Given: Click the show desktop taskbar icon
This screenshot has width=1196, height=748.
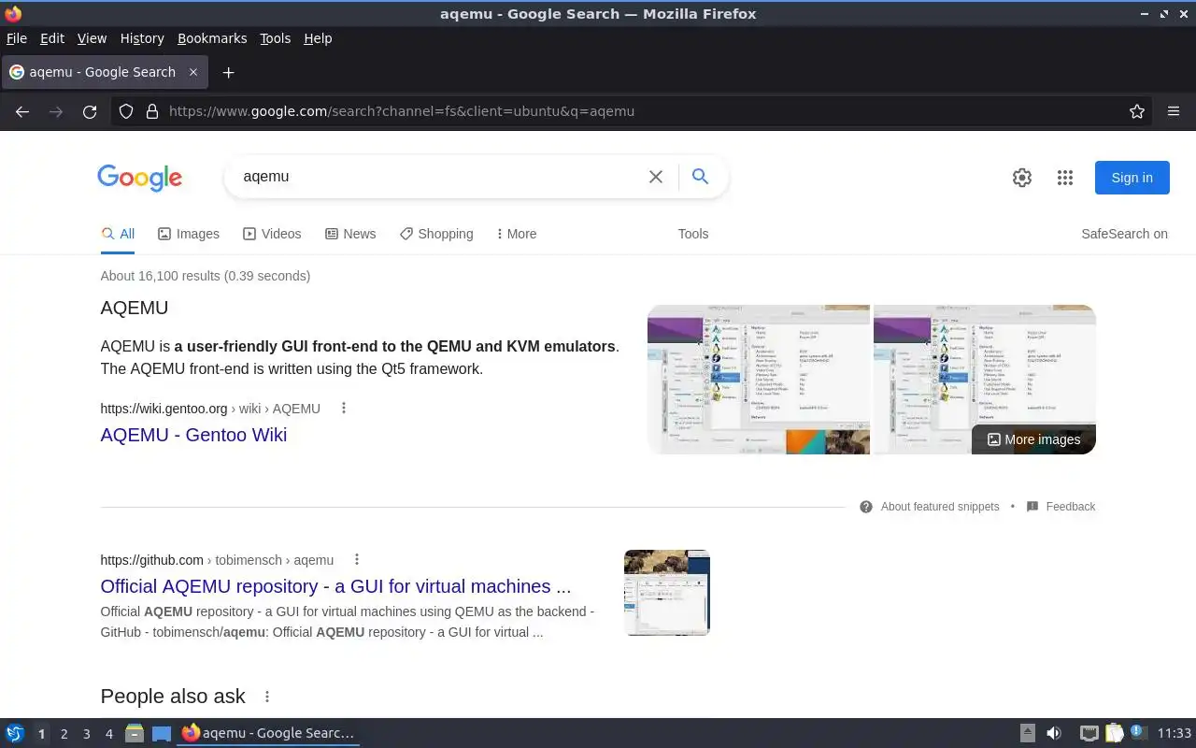Looking at the screenshot, I should (162, 733).
